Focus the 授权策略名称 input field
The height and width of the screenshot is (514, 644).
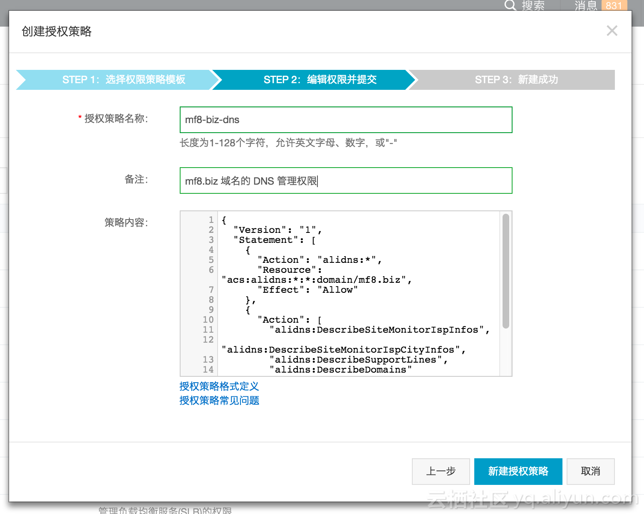(346, 120)
